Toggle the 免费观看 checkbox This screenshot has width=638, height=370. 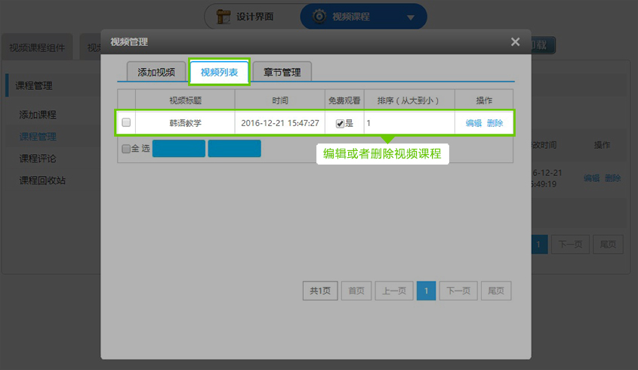point(341,123)
